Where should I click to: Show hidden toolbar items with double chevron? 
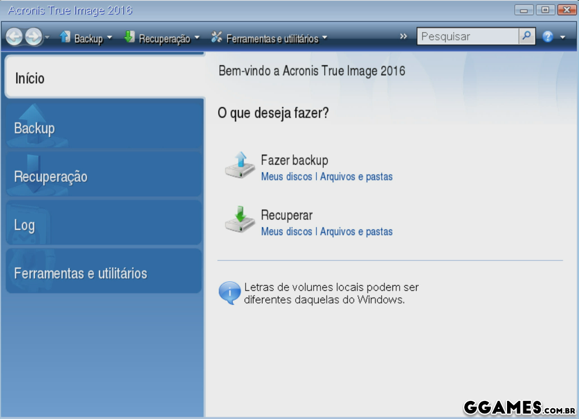(x=404, y=37)
